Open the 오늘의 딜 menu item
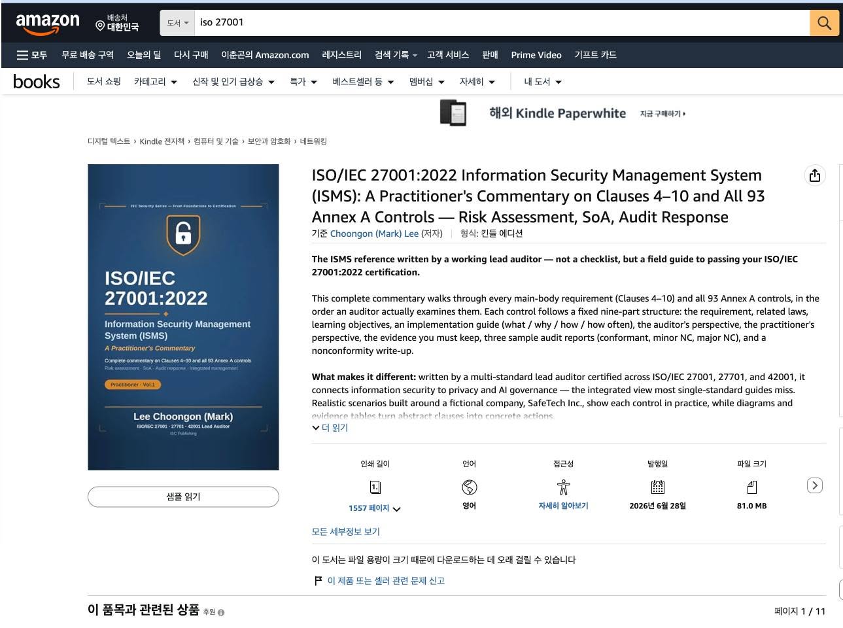The width and height of the screenshot is (843, 628). 144,55
